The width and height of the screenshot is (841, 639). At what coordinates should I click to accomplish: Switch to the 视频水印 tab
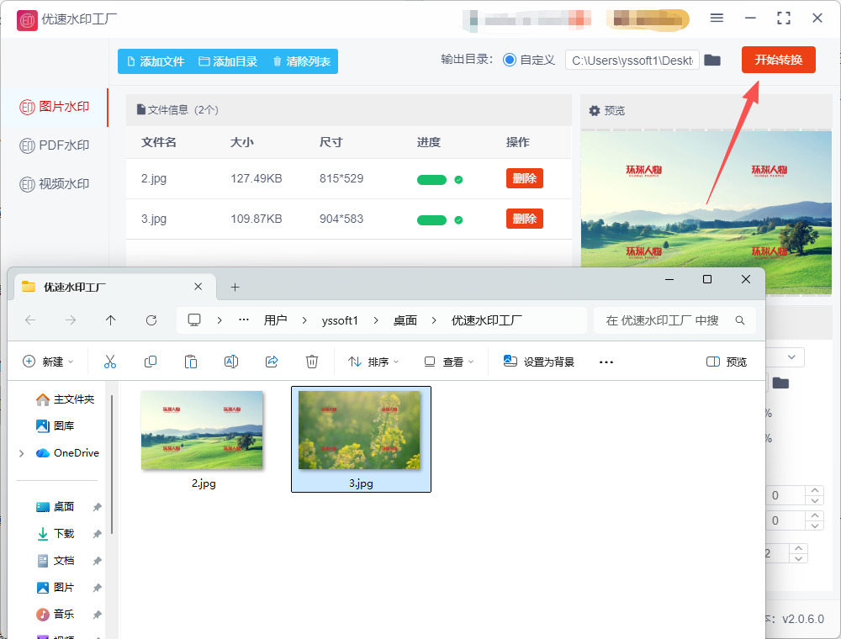(x=55, y=184)
